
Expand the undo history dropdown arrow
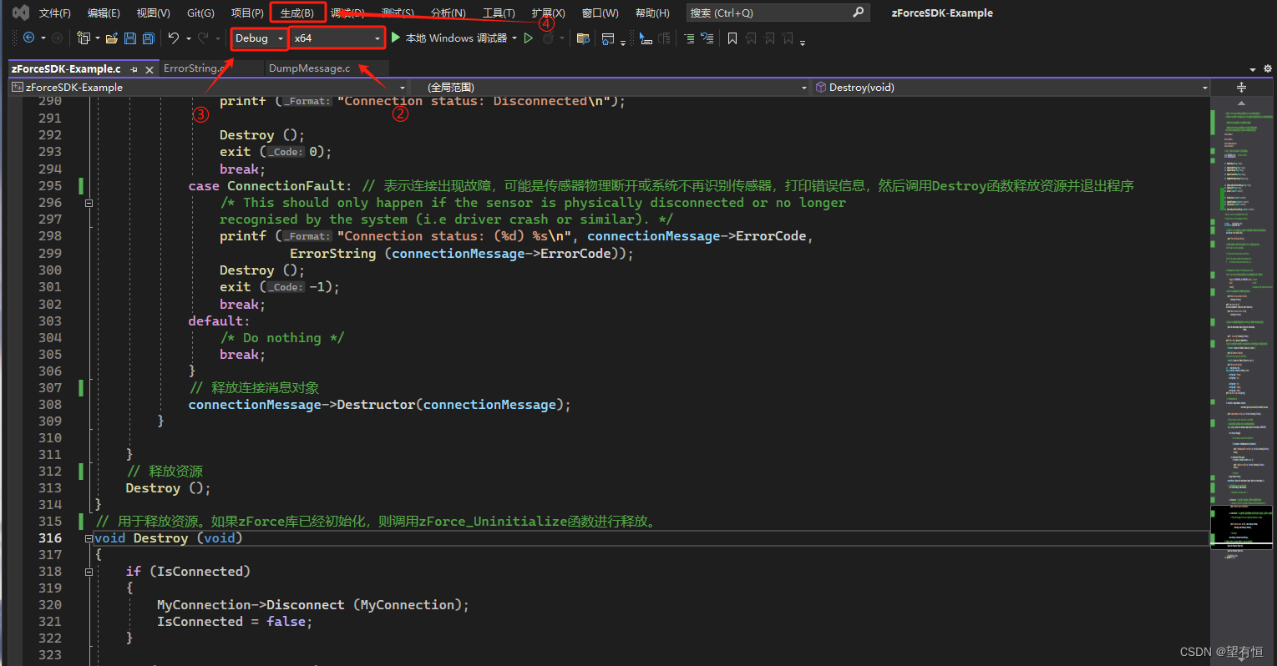click(x=189, y=38)
